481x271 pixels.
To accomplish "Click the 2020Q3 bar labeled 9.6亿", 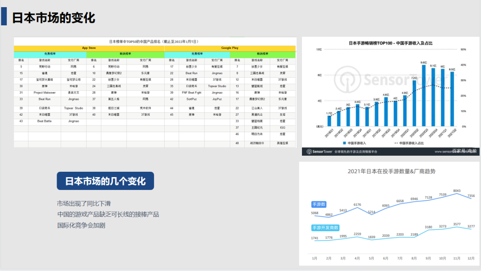I will coord(424,96).
